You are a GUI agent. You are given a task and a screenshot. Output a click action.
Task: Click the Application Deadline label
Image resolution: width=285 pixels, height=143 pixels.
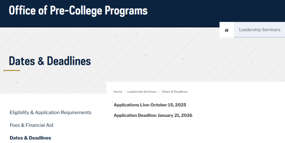coord(135,115)
